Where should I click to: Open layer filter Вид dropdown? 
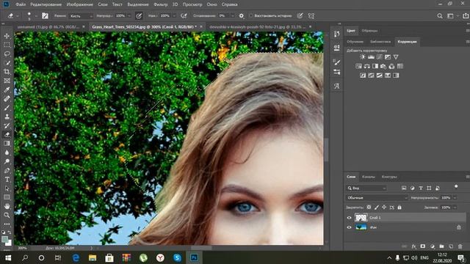tap(366, 188)
